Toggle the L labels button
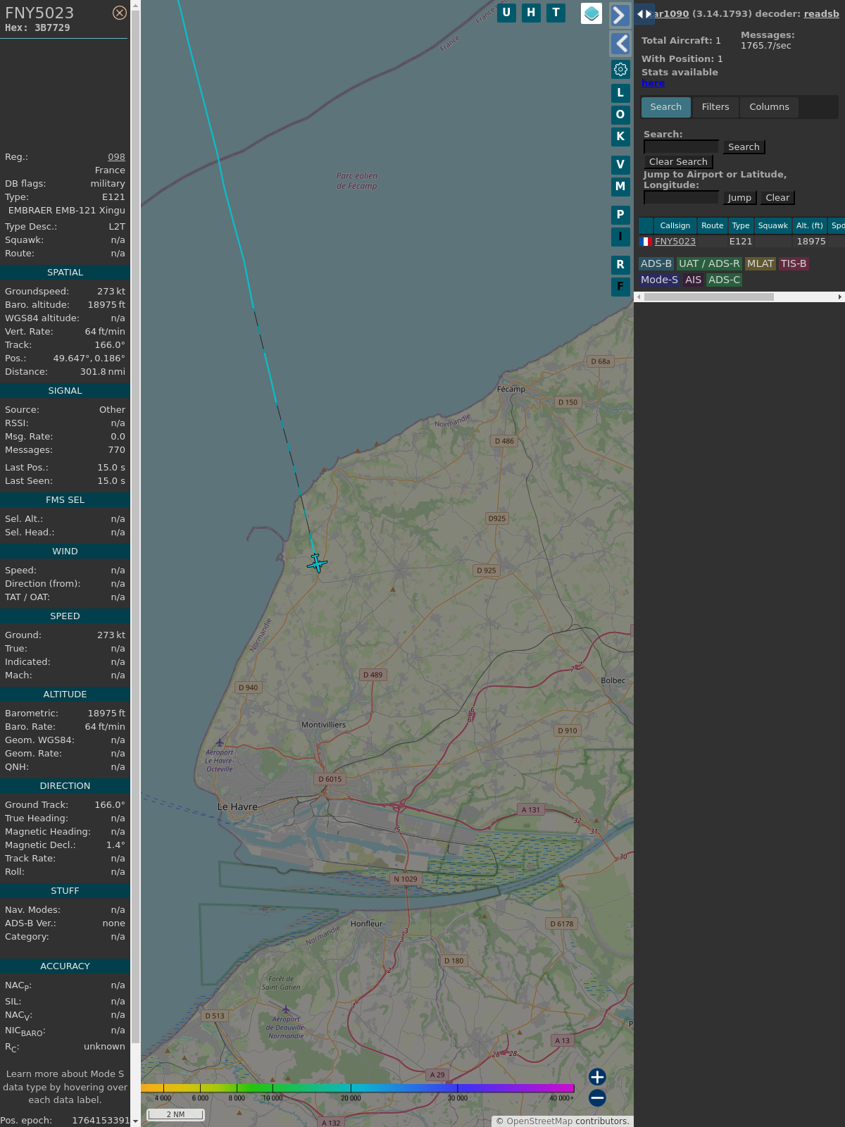 pyautogui.click(x=620, y=92)
